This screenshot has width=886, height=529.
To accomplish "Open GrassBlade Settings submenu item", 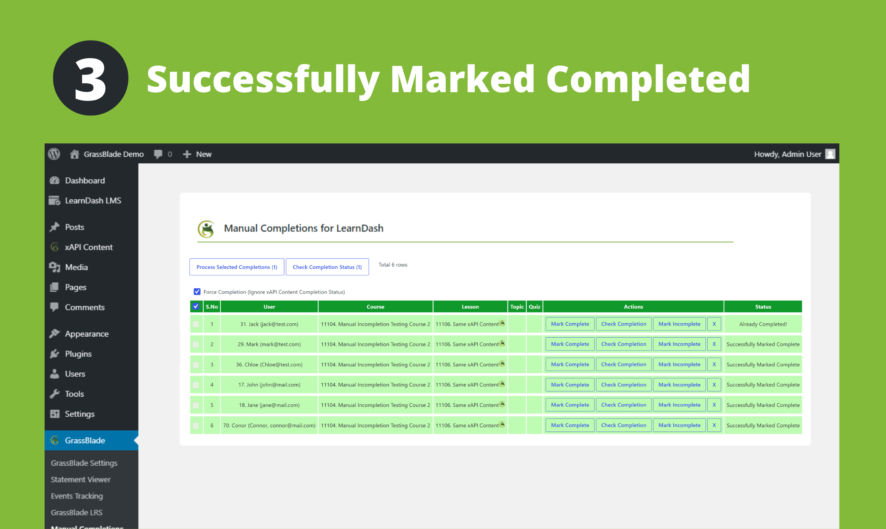I will click(84, 463).
